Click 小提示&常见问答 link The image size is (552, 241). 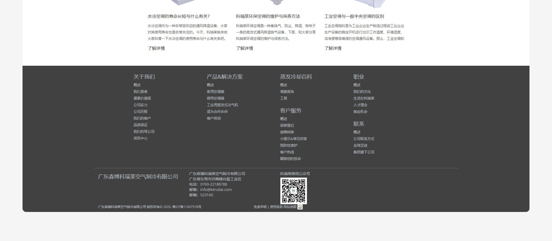click(x=293, y=139)
